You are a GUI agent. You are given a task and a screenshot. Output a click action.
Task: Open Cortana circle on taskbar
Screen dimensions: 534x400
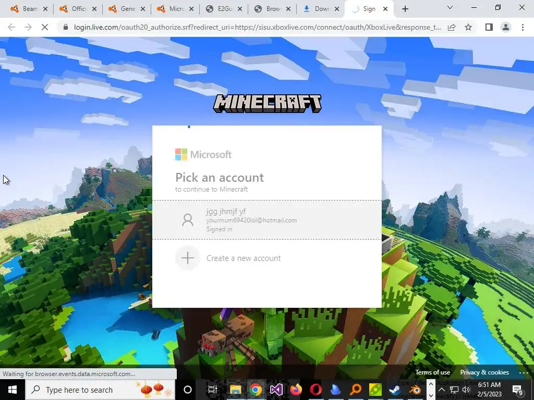pos(188,390)
